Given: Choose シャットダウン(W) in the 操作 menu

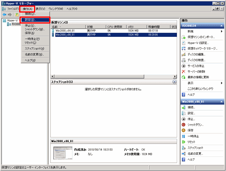Looking at the screenshot, I should pyautogui.click(x=35, y=29).
